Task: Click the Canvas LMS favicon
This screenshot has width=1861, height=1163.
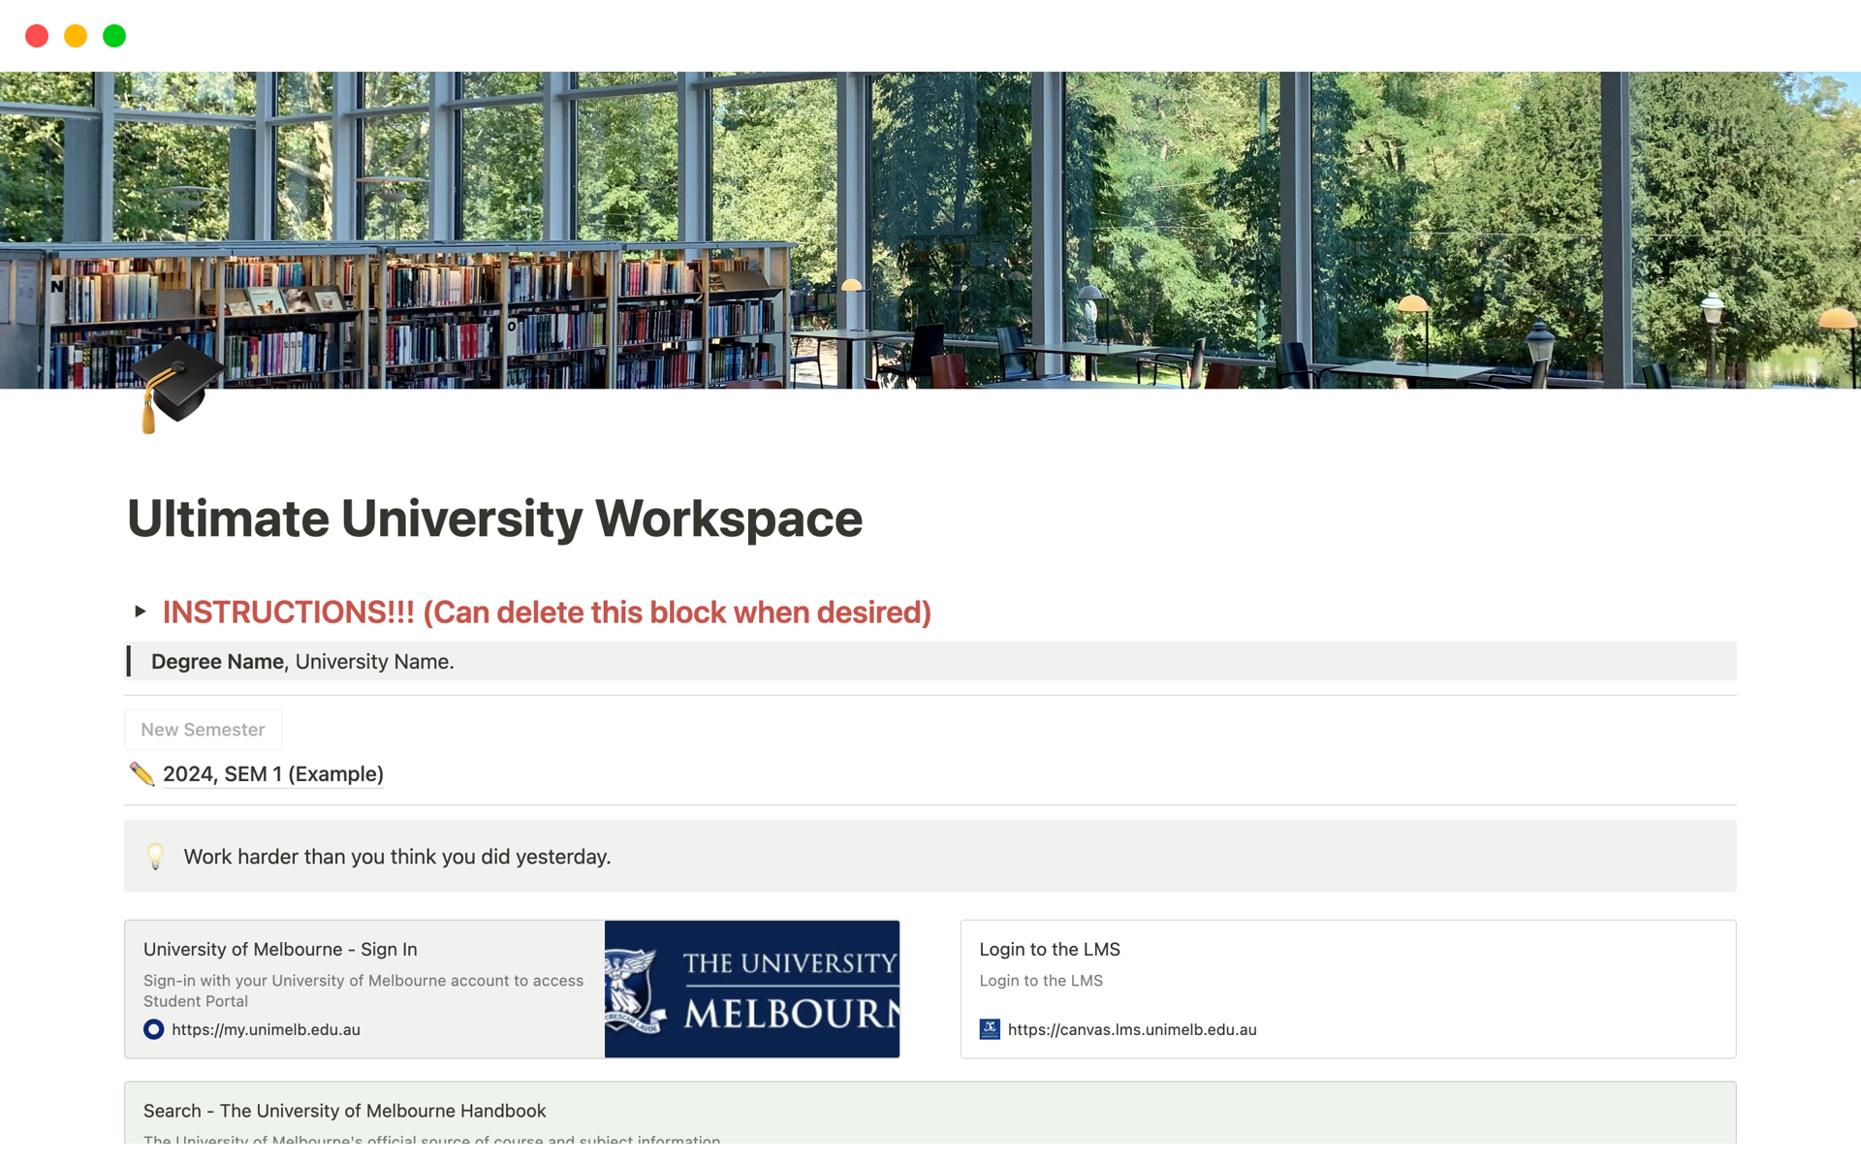Action: pyautogui.click(x=990, y=1029)
